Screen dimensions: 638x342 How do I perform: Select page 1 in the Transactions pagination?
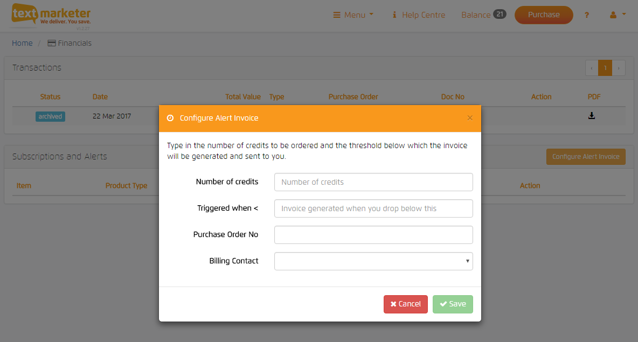(x=605, y=68)
